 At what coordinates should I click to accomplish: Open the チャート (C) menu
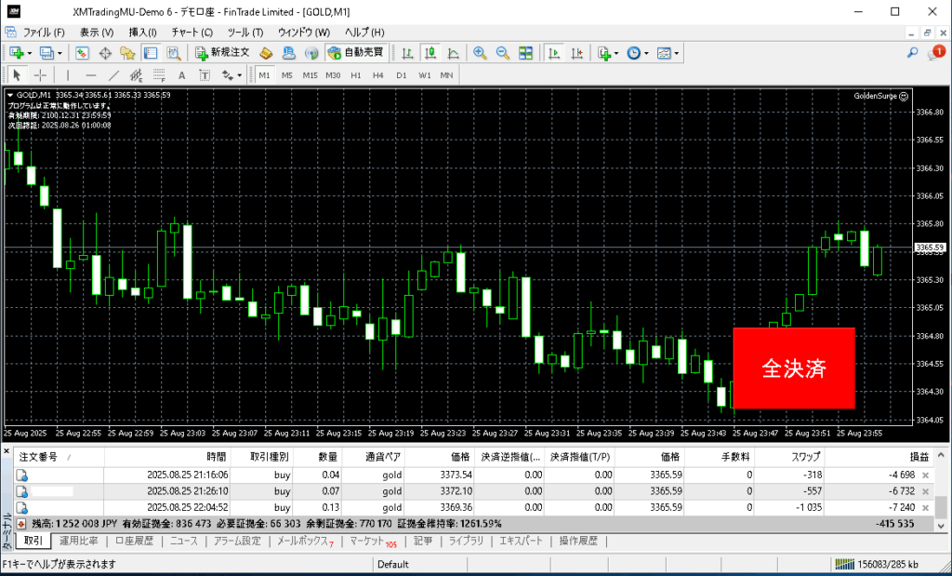click(x=192, y=33)
